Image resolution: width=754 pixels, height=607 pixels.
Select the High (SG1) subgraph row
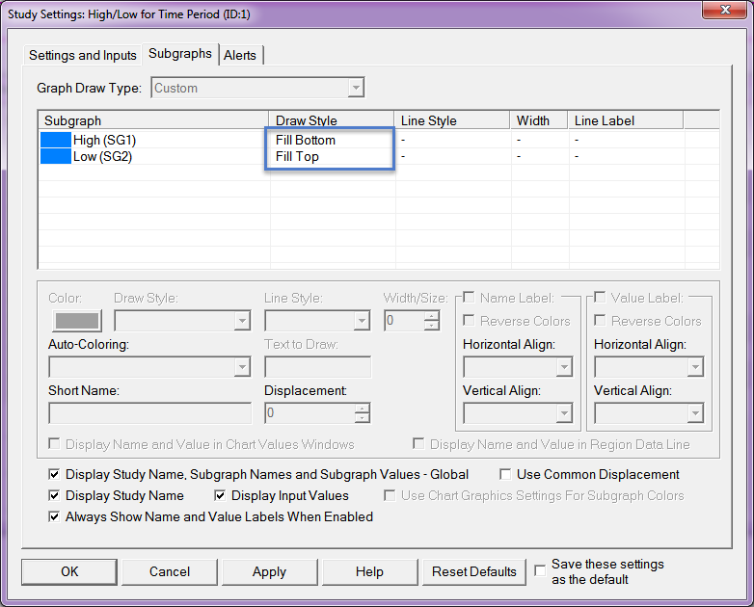[379, 140]
